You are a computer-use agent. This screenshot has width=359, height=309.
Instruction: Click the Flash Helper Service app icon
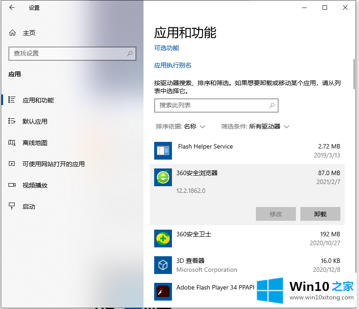click(x=163, y=151)
